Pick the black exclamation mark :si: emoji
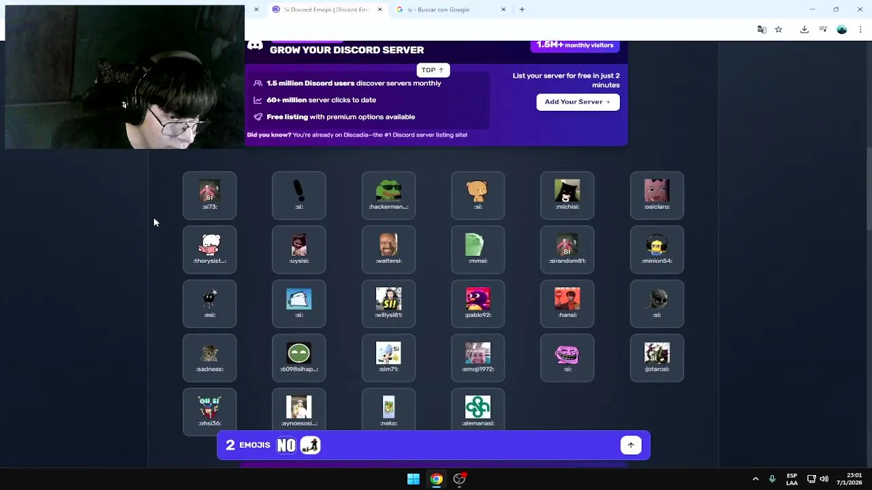The image size is (872, 490). pos(299,196)
